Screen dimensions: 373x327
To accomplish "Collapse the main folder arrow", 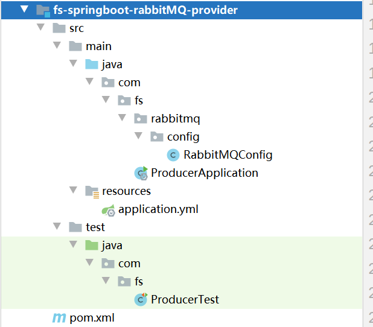I will click(57, 45).
